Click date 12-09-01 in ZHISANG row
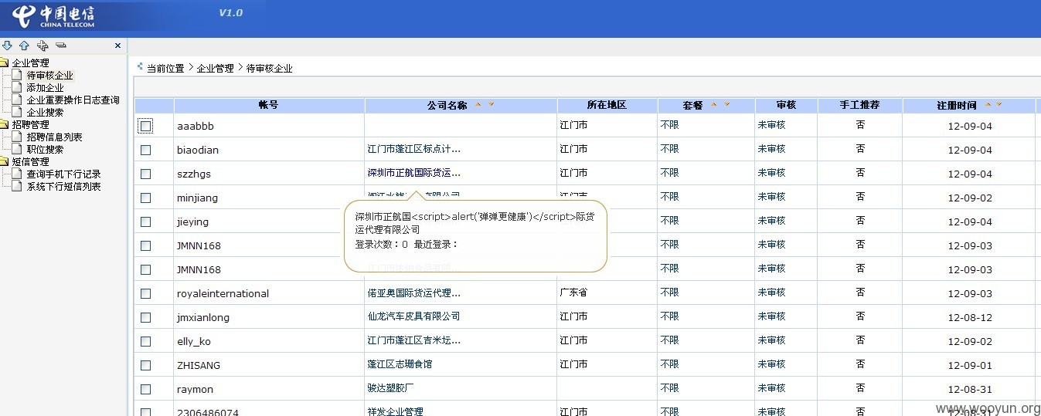 pos(970,365)
